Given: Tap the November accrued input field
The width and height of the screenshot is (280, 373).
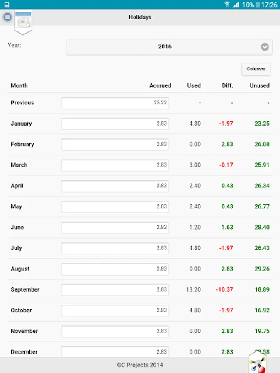Looking at the screenshot, I should pos(115,331).
